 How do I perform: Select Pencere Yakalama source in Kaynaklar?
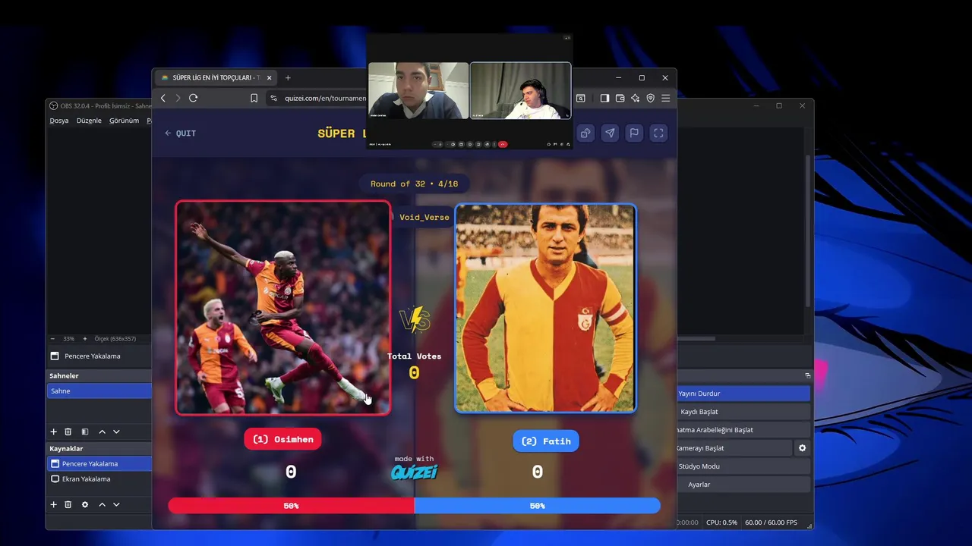99,463
